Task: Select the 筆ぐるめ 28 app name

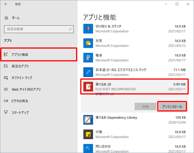Action: (103, 84)
